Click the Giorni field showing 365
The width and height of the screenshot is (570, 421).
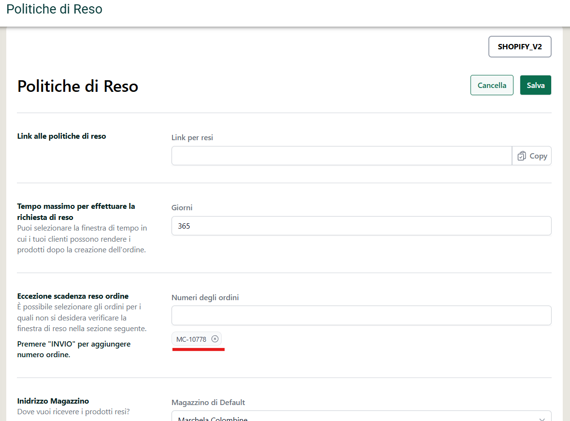361,226
